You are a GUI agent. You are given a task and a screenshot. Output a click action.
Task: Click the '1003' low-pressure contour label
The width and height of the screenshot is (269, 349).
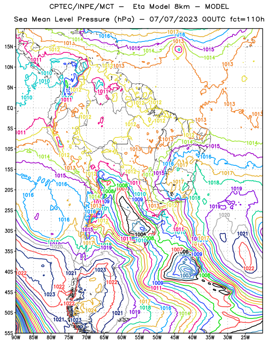pyautogui.click(x=186, y=276)
